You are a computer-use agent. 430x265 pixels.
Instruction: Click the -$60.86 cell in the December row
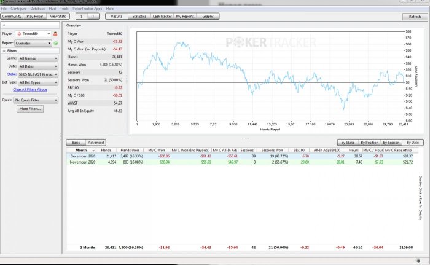[164, 156]
